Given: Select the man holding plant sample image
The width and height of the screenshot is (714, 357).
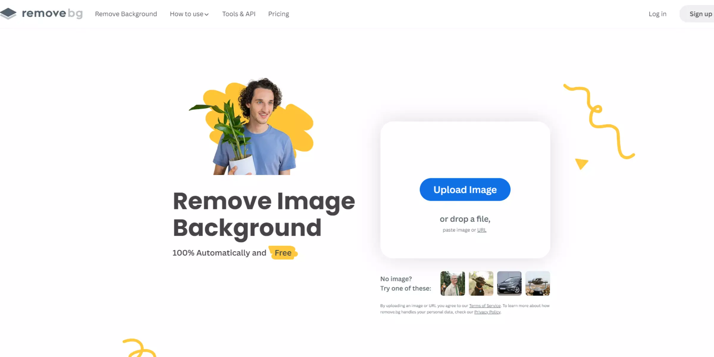Looking at the screenshot, I should (452, 283).
